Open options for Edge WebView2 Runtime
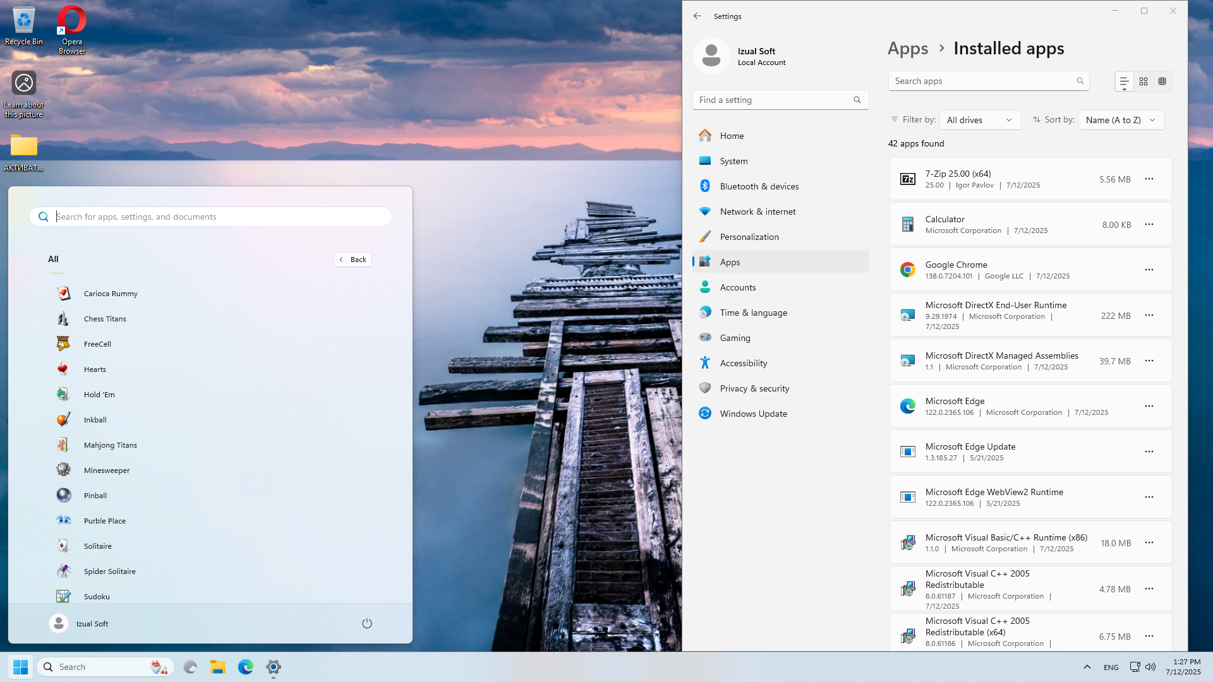 tap(1149, 498)
